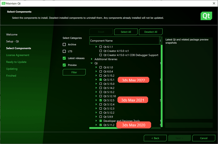Check the Qt 5.12.3 checkbox
Screen dimensions: 218x144
point(101,108)
